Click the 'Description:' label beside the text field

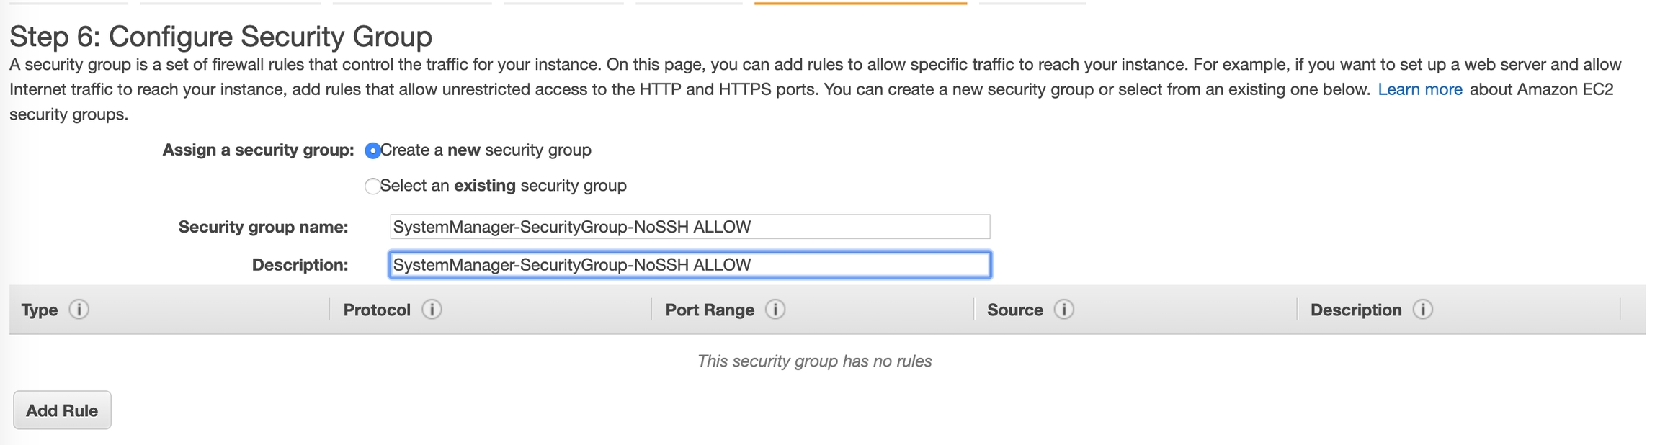tap(300, 265)
